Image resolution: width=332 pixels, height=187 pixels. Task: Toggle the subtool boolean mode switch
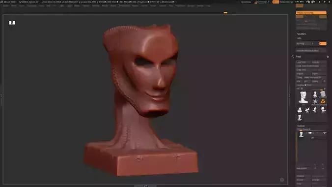(x=310, y=133)
